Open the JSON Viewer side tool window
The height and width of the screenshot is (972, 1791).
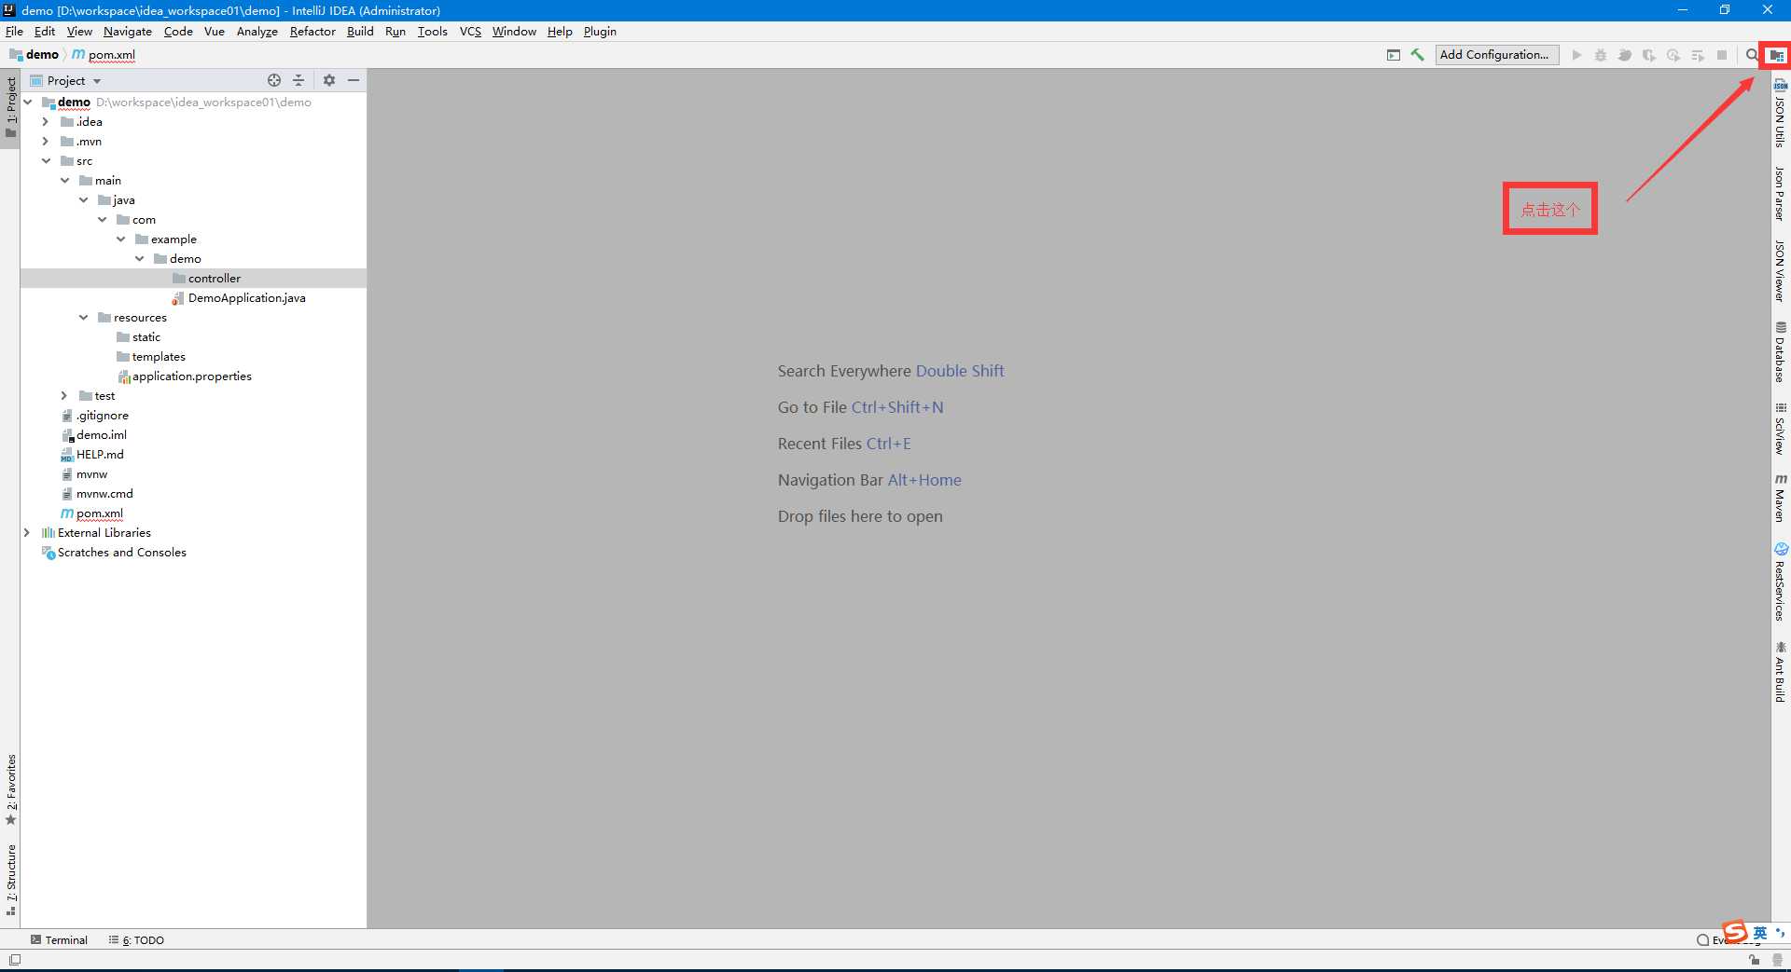(1781, 270)
